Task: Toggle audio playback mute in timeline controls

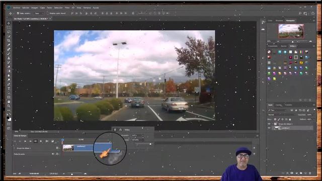Action: click(36, 141)
